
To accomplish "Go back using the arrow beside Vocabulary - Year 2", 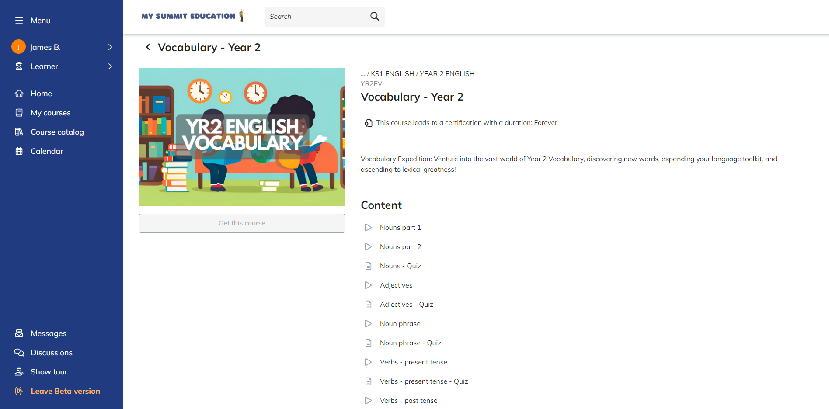I will coord(148,47).
